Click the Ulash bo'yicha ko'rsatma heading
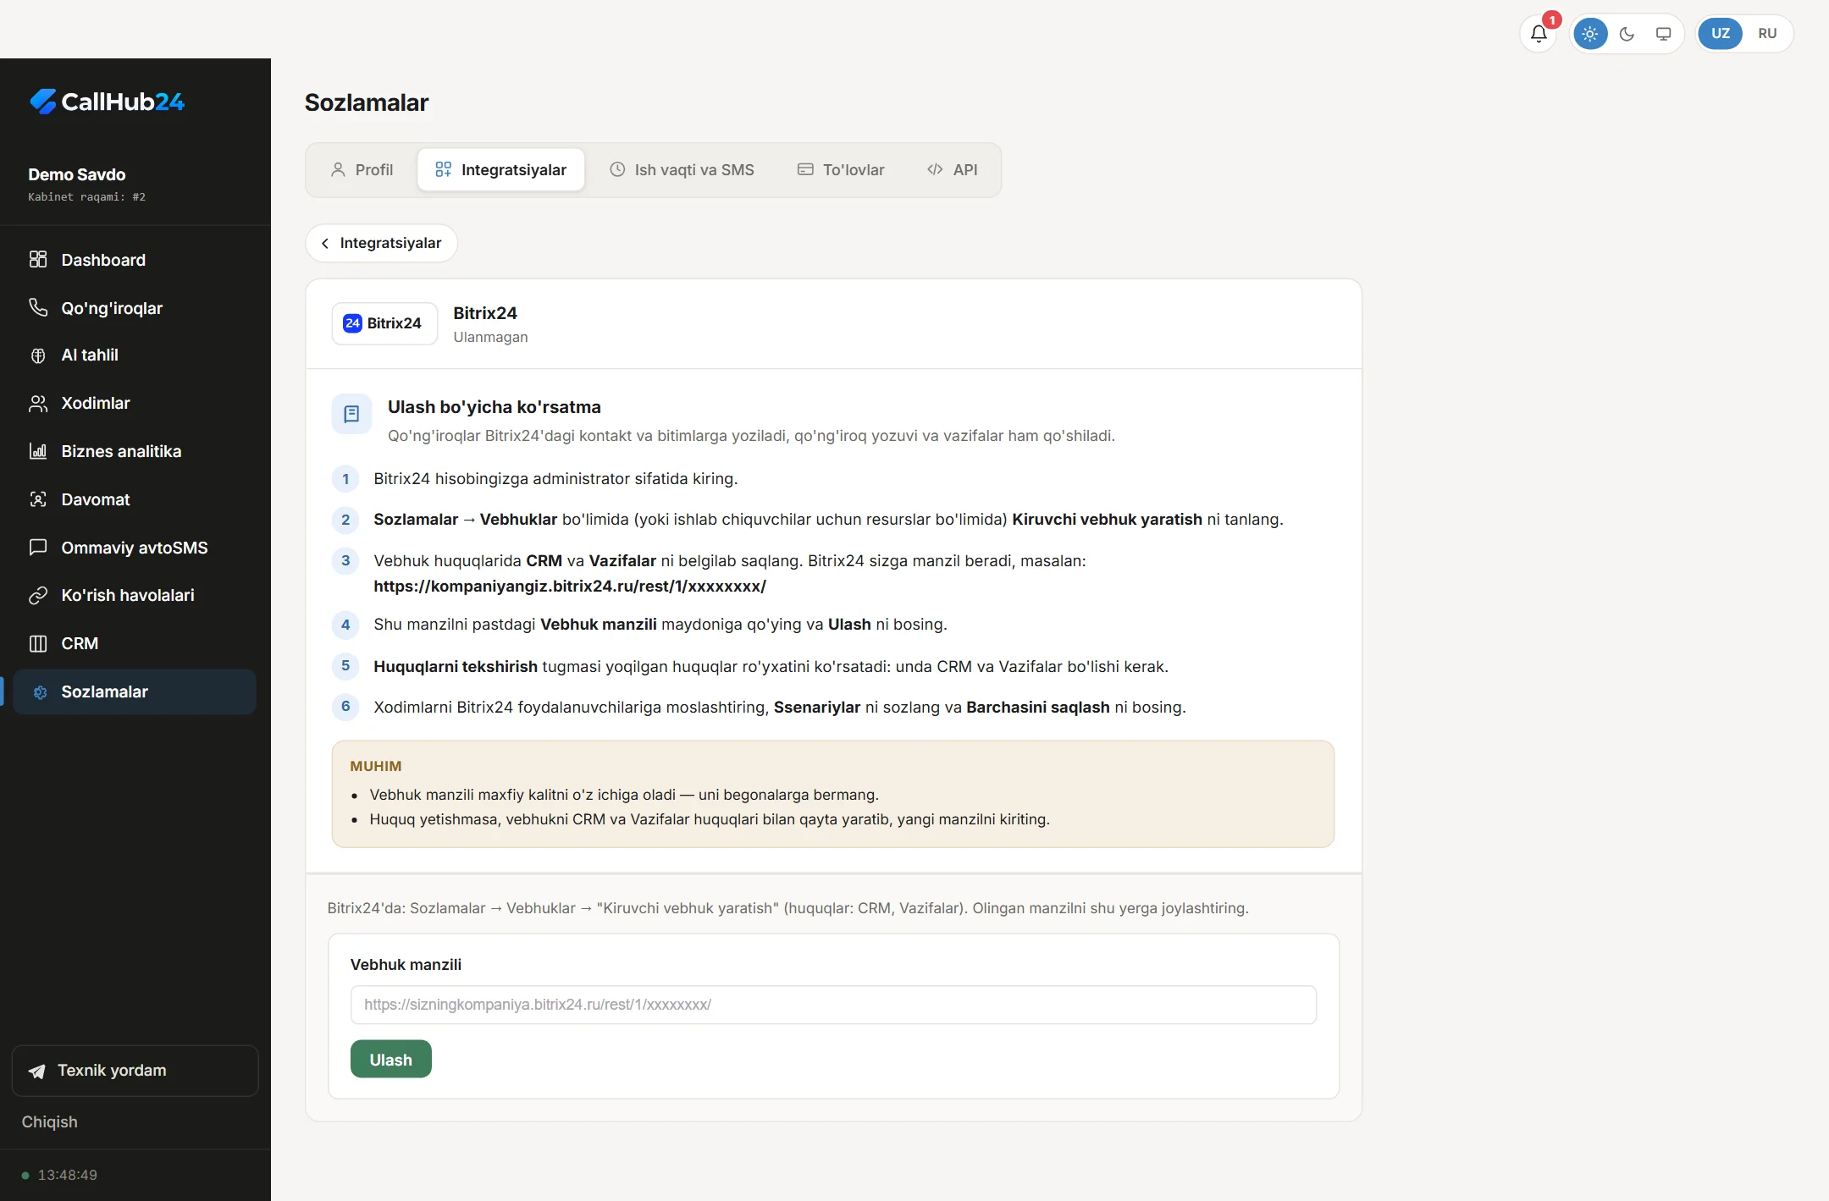Image resolution: width=1829 pixels, height=1201 pixels. (x=495, y=407)
